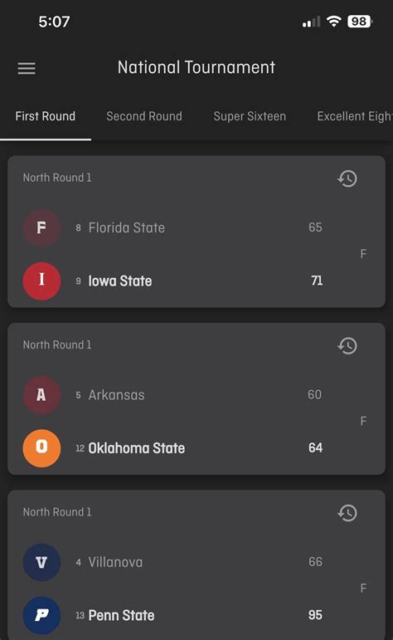Open the Oklahoma State team name
This screenshot has width=393, height=640.
click(137, 448)
